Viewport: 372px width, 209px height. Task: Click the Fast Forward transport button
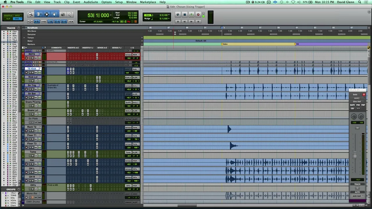(x=191, y=21)
